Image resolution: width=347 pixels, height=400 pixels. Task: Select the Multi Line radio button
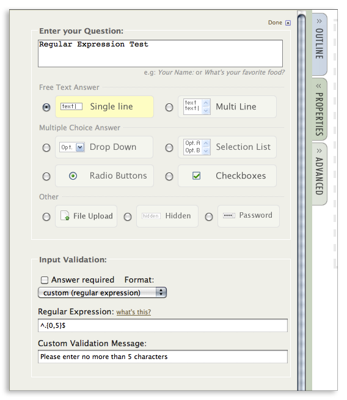(169, 107)
